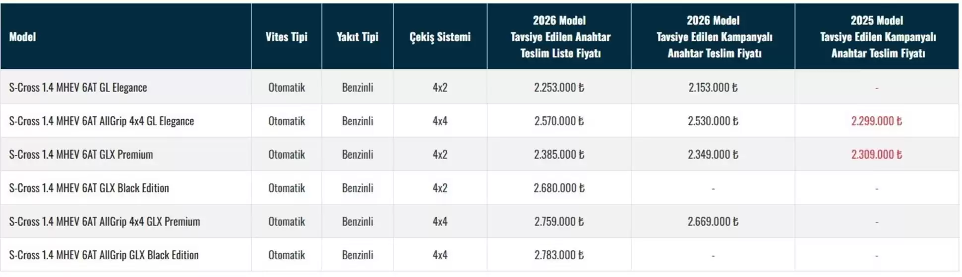The height and width of the screenshot is (277, 962).
Task: Click the 2.253.000 ₺ list price
Action: click(559, 88)
